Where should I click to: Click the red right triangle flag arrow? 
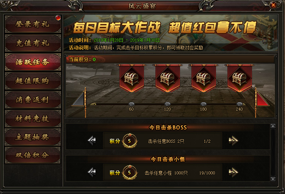coord(263,99)
